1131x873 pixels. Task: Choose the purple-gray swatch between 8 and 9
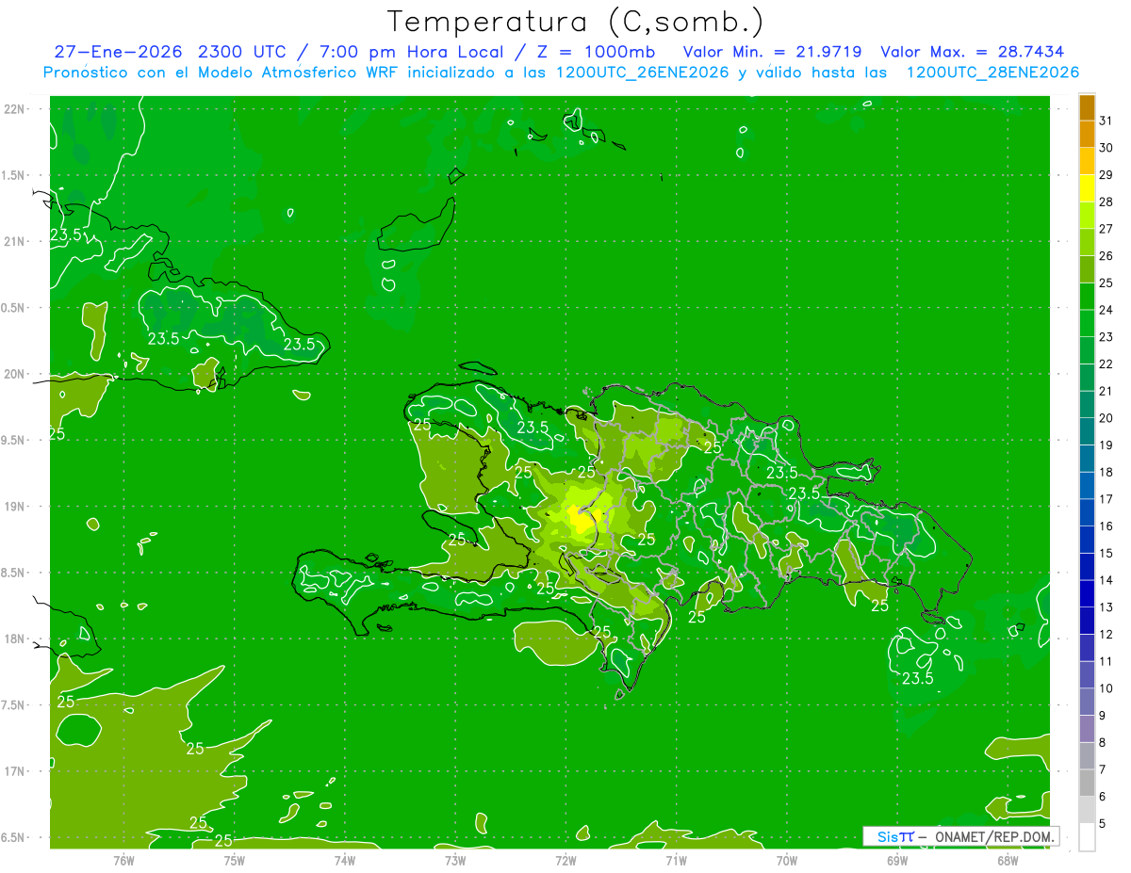point(1087,729)
